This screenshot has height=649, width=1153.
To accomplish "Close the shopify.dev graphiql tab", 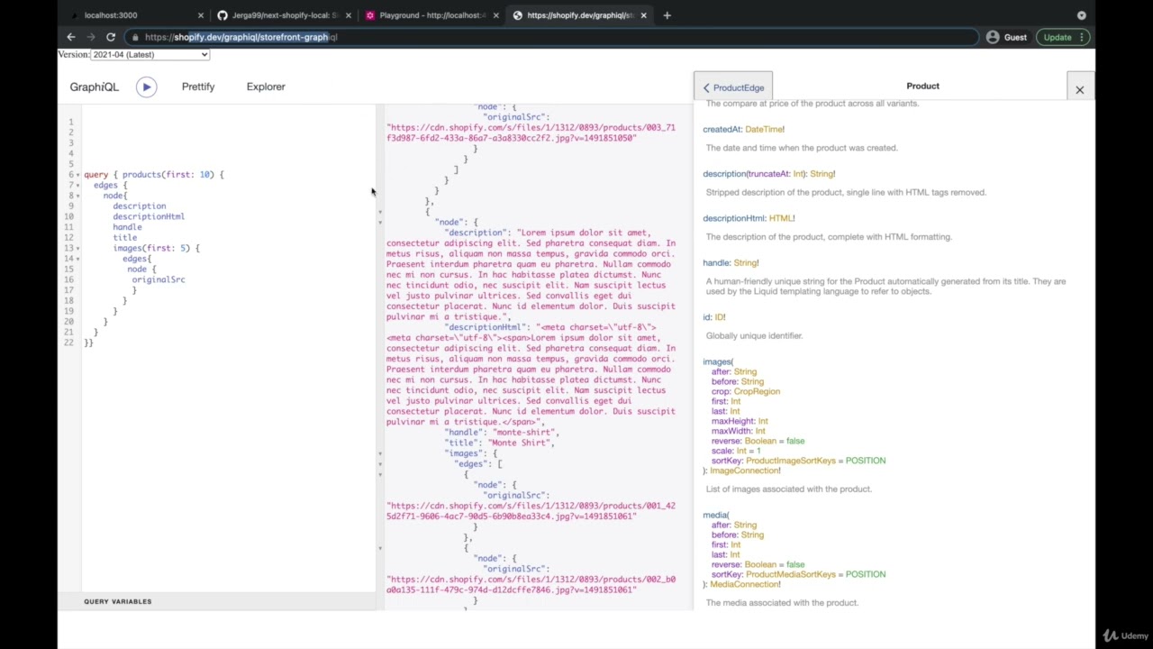I will (x=643, y=15).
